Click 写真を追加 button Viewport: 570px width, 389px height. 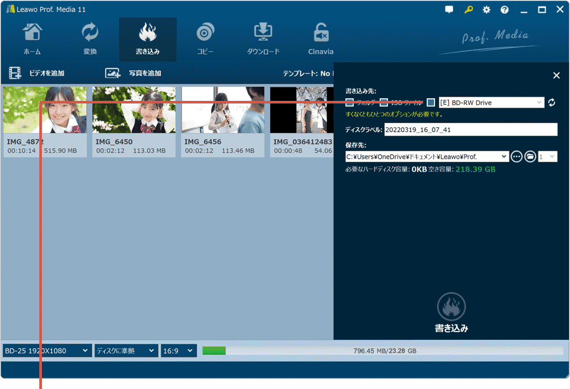(x=133, y=73)
